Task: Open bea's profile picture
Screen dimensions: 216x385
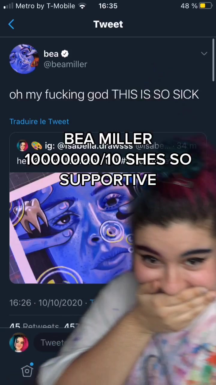Action: [24, 59]
